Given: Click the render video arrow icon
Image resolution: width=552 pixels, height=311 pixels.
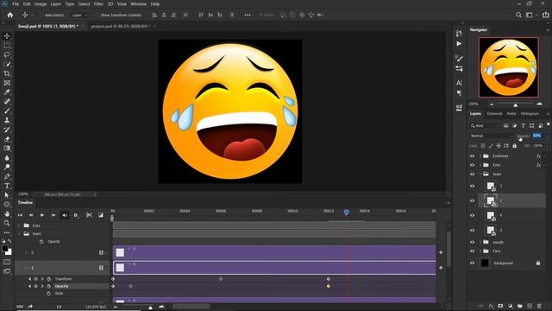Looking at the screenshot, I should (30, 307).
